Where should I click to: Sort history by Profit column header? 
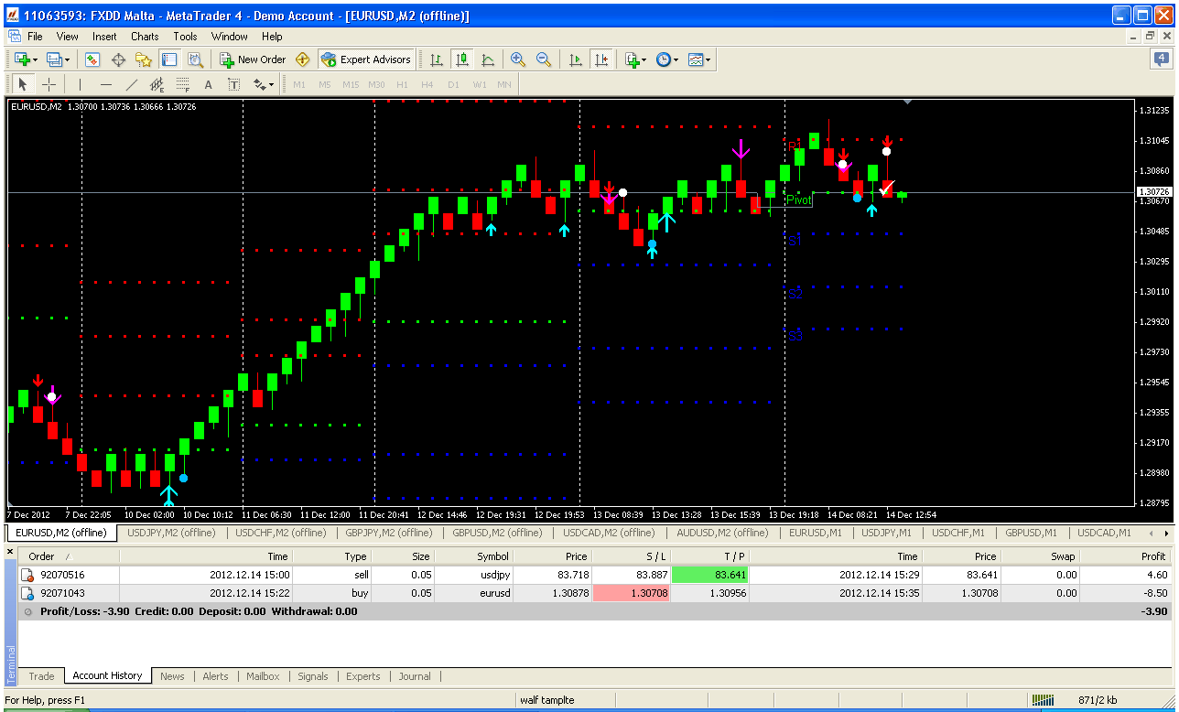pos(1125,556)
